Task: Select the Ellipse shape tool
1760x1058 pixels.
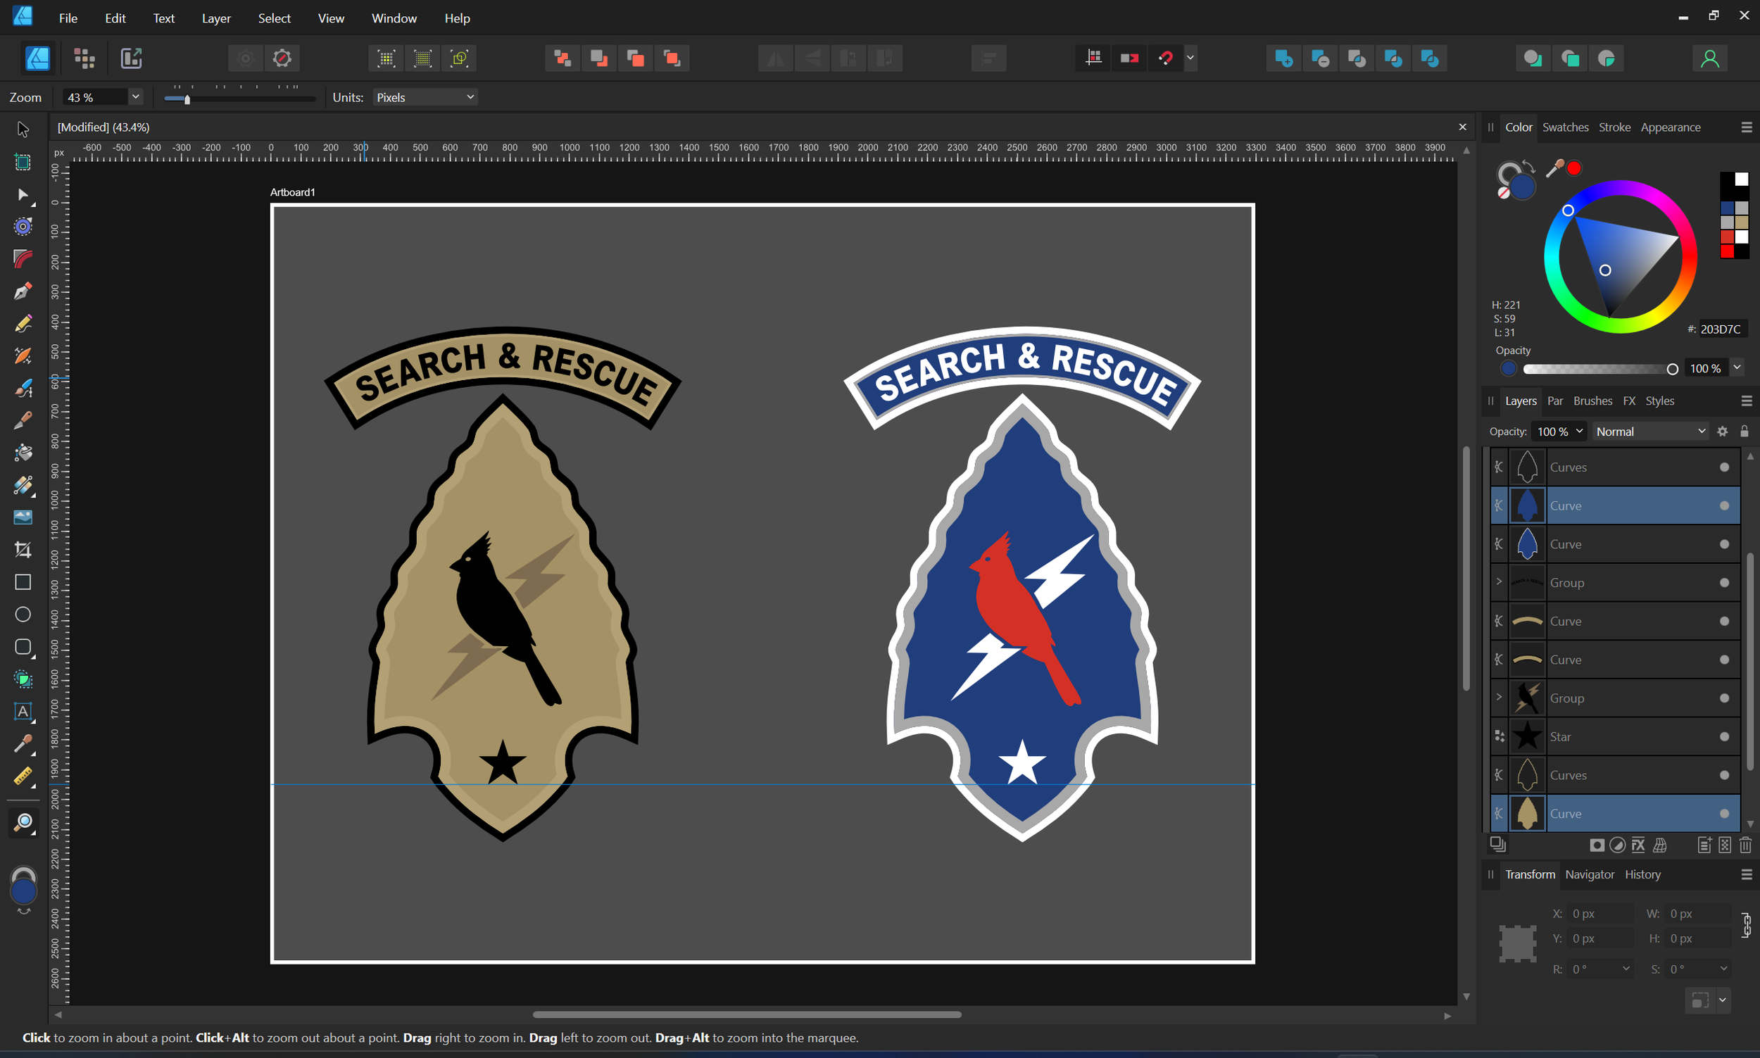Action: 23,615
